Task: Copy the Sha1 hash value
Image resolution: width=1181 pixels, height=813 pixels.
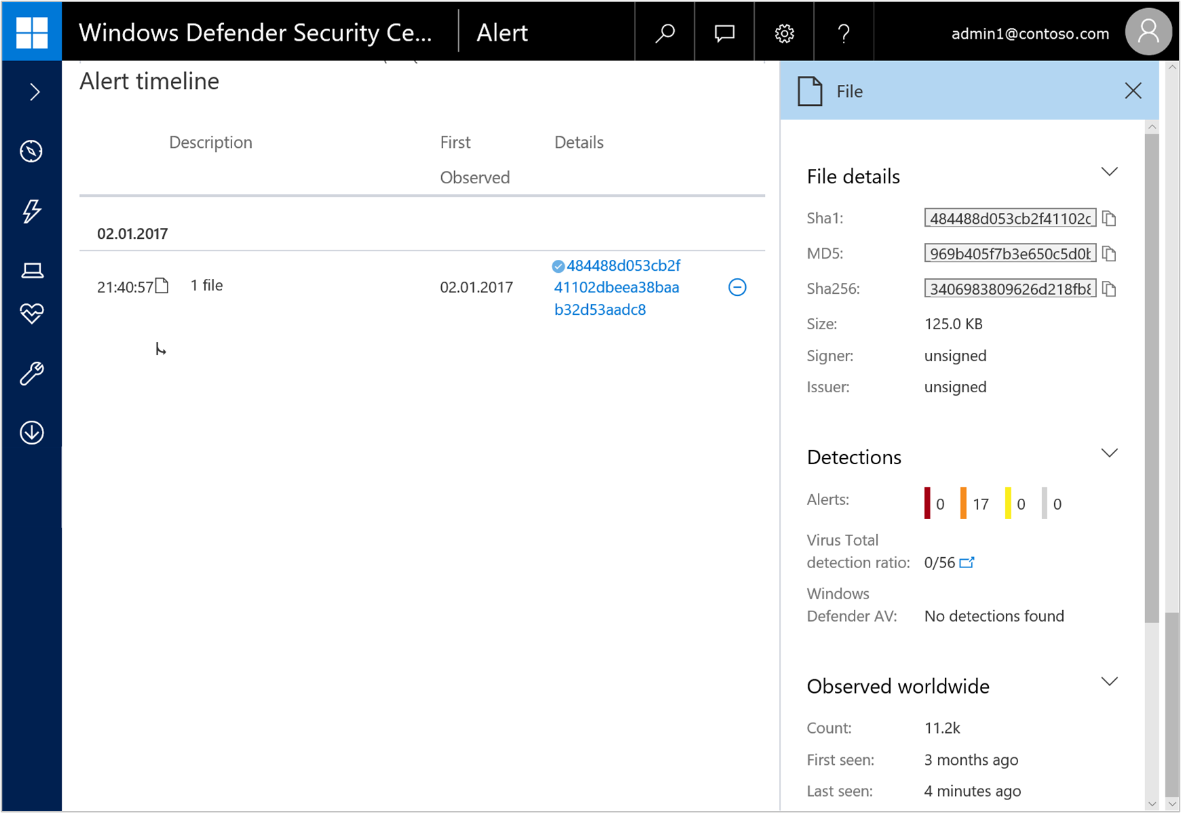Action: click(x=1109, y=219)
